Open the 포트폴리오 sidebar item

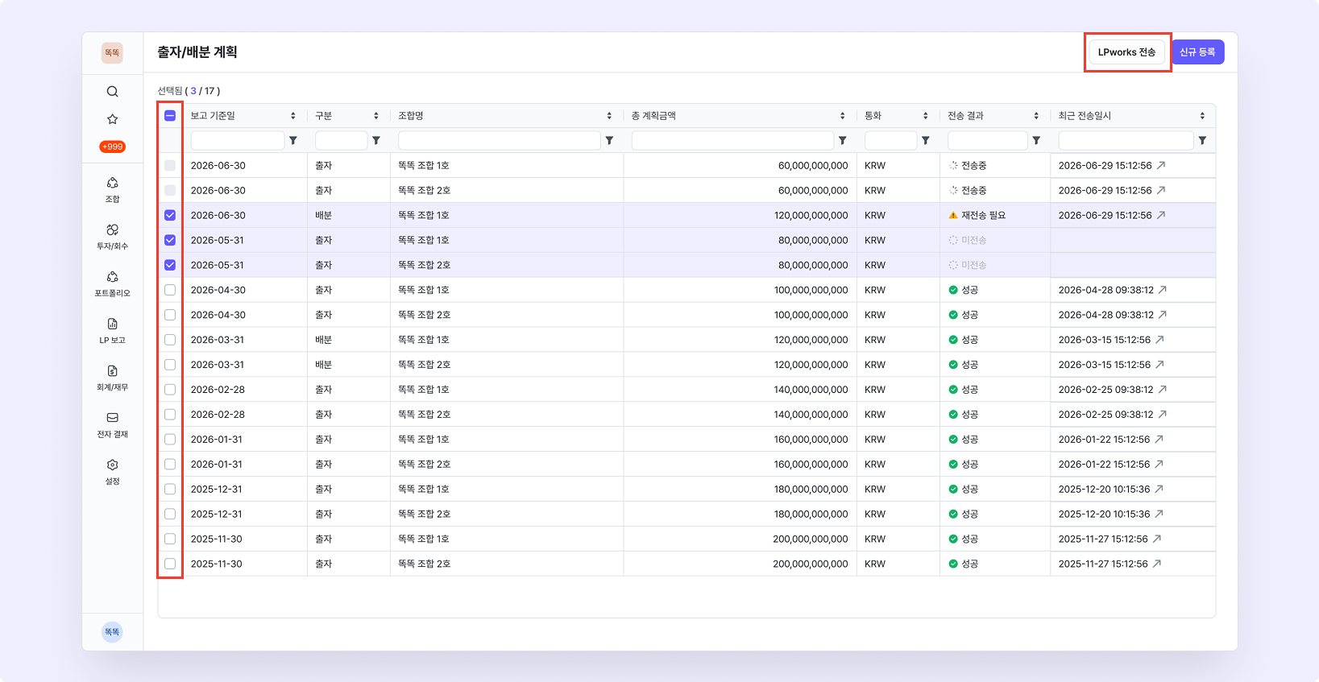[x=112, y=283]
